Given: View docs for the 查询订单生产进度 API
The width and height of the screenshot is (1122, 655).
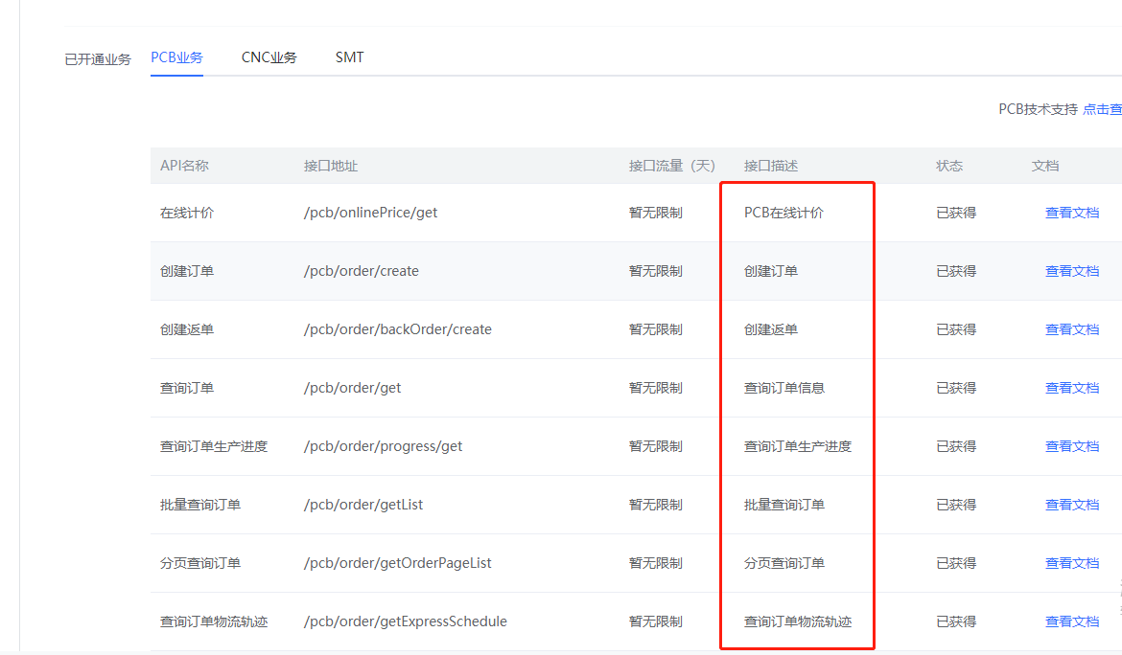Looking at the screenshot, I should pyautogui.click(x=1071, y=446).
